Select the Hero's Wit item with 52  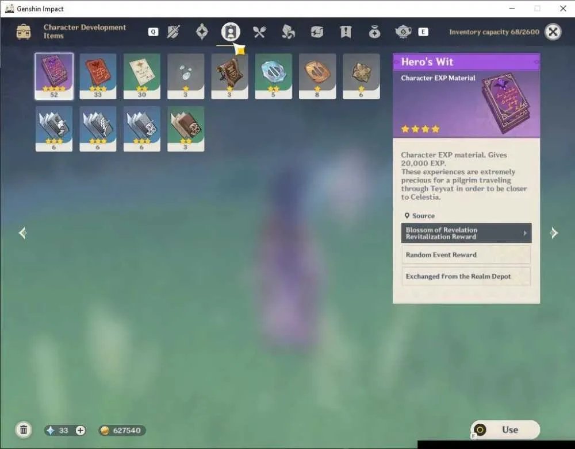click(54, 76)
